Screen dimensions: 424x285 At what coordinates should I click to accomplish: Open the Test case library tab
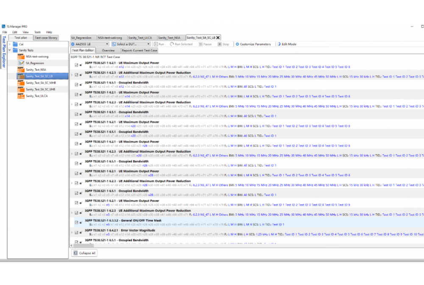point(46,38)
